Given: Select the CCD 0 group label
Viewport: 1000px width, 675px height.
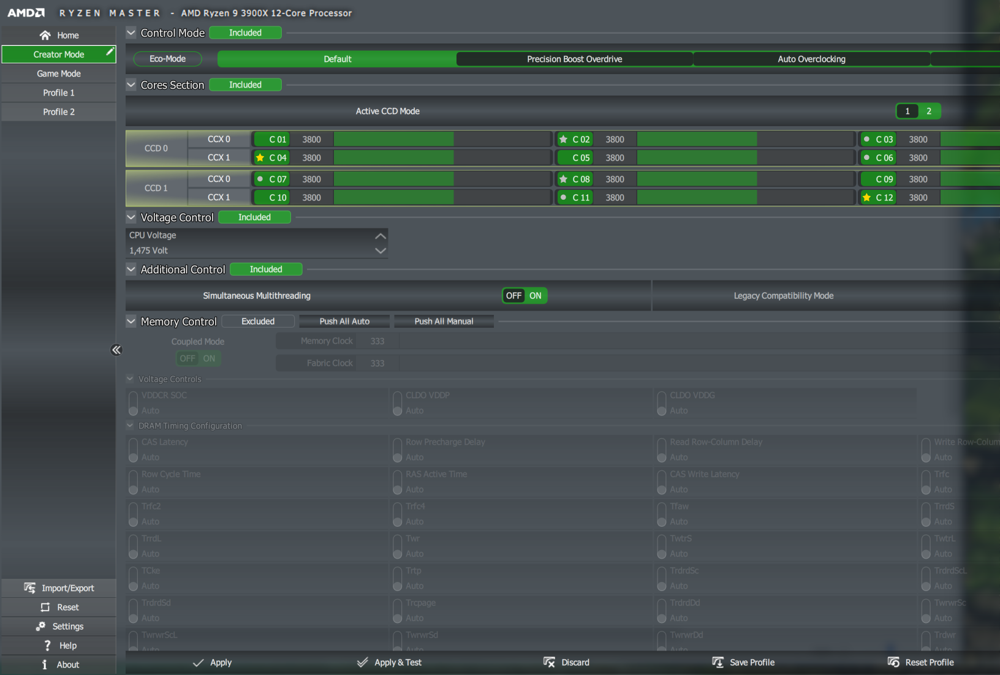Looking at the screenshot, I should [156, 148].
